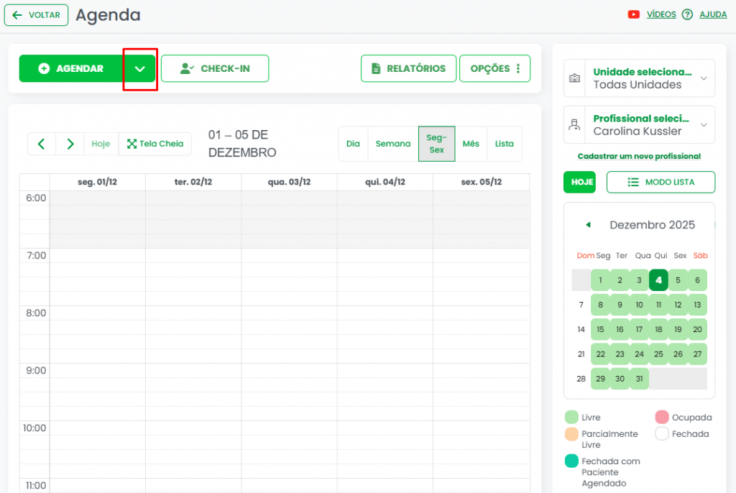Switch to Dia view tab
This screenshot has height=493, width=736.
tap(353, 144)
